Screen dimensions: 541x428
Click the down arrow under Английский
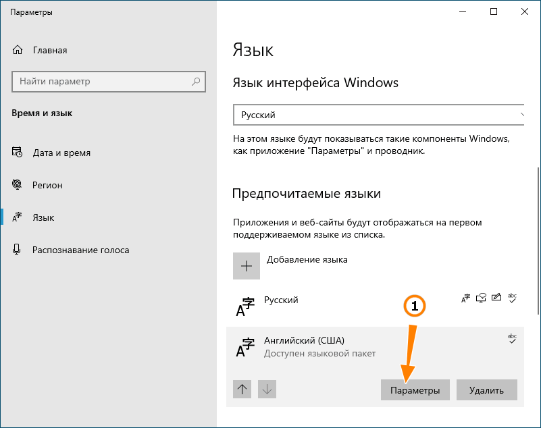click(x=267, y=389)
